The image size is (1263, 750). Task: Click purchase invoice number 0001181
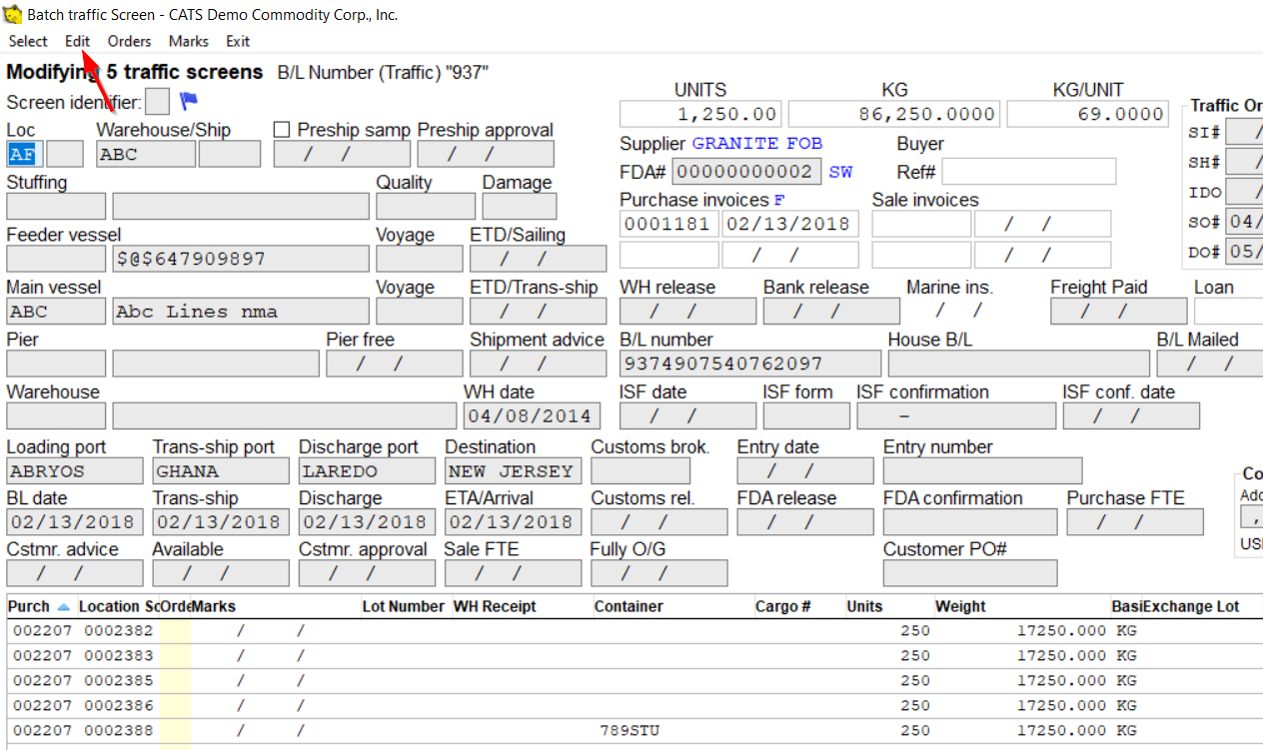tap(668, 224)
